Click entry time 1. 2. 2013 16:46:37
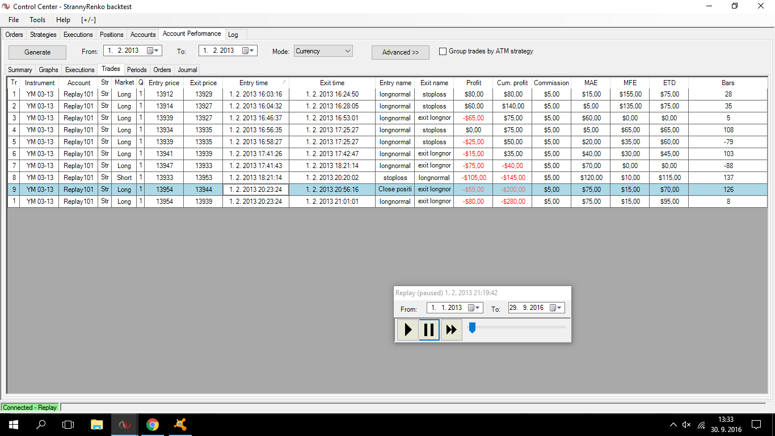 click(x=255, y=118)
